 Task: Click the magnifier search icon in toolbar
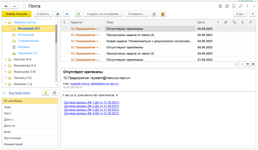154,14
